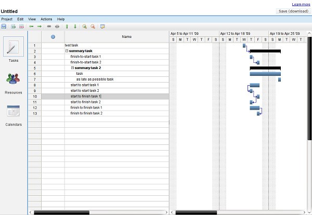Screen dimensions: 312x215
Task: Click the Link tasks chain icon
Action: pyautogui.click(x=49, y=26)
